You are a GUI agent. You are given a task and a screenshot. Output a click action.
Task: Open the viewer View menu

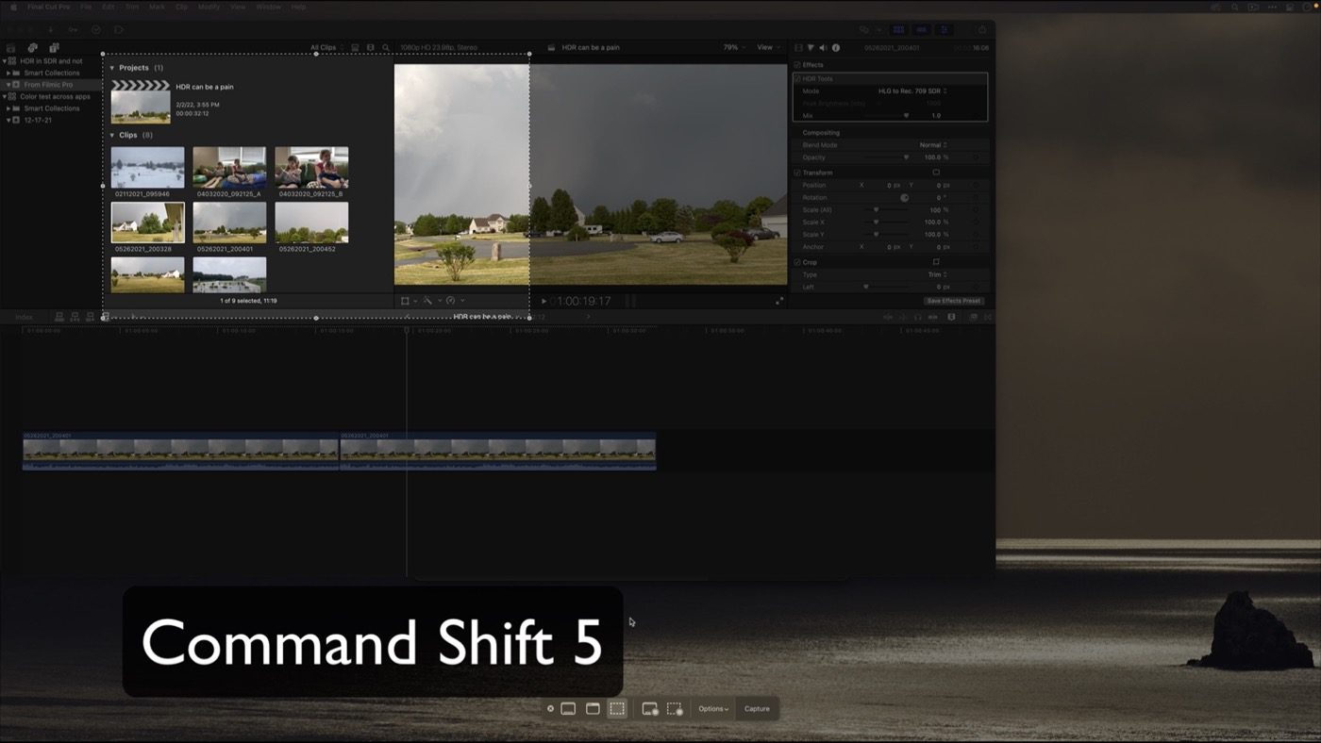point(767,47)
